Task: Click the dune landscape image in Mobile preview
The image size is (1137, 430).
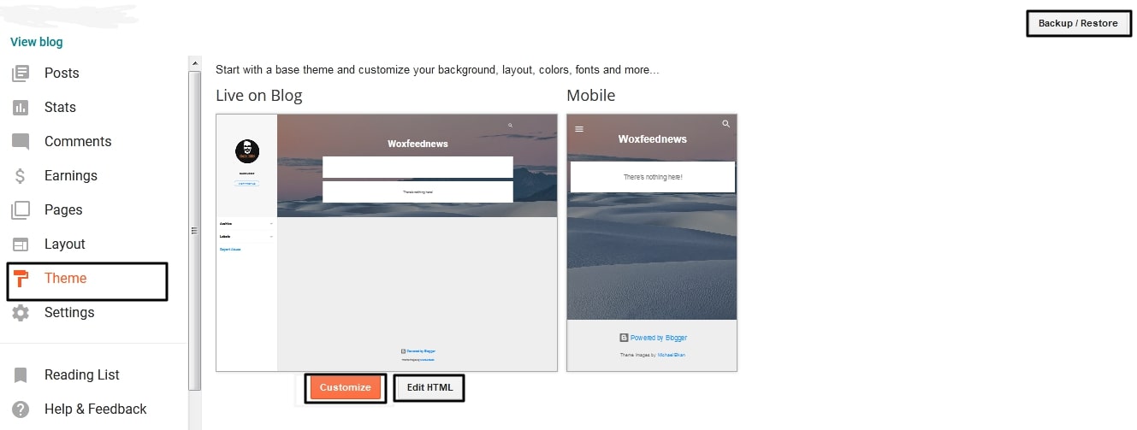Action: coord(652,256)
